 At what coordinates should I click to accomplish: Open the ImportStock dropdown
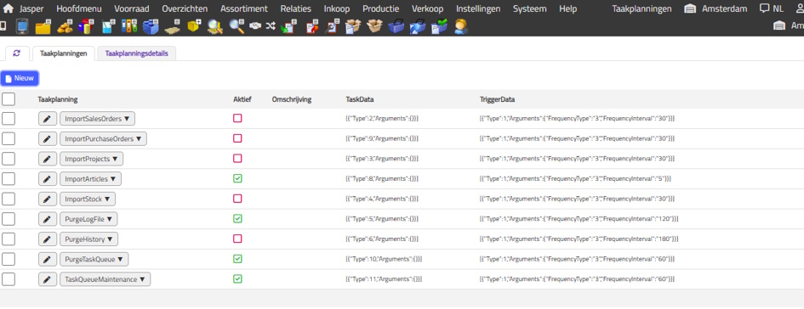coord(87,199)
